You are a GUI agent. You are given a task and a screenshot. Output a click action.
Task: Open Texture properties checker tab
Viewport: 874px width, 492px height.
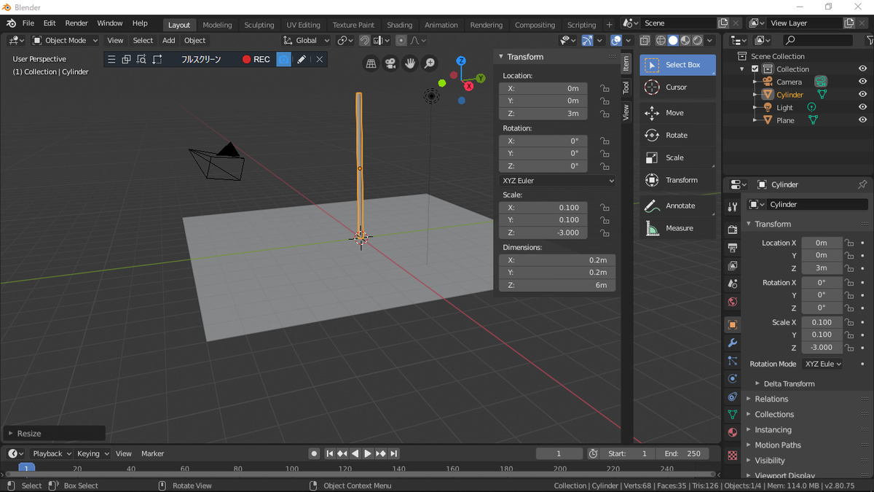[x=733, y=456]
